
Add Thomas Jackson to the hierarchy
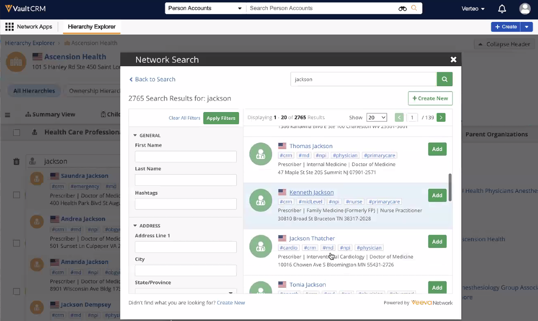tap(437, 149)
